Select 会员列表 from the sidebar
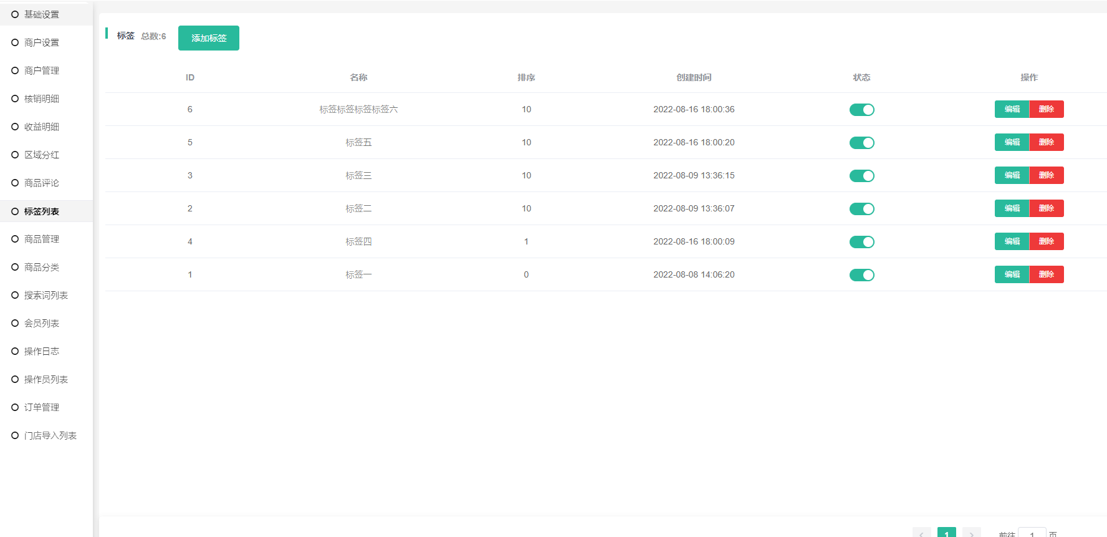Screen dimensions: 1107x537 tap(42, 323)
